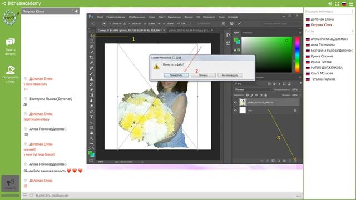Open the Файл menu
This screenshot has height=200, width=356.
100,17
